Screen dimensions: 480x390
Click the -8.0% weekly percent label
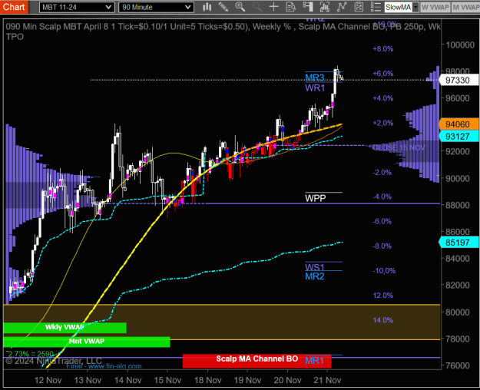382,246
